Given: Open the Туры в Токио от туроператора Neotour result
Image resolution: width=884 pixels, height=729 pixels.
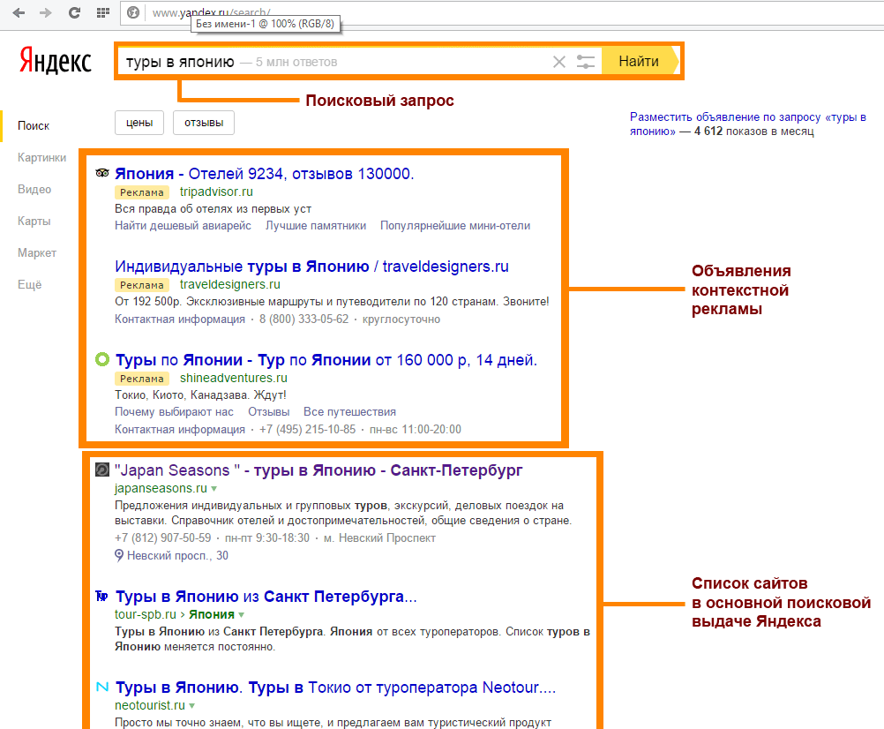Looking at the screenshot, I should [x=335, y=688].
